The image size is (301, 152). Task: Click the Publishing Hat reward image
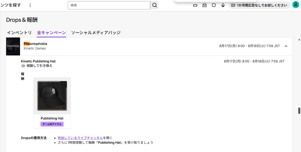pyautogui.click(x=52, y=96)
